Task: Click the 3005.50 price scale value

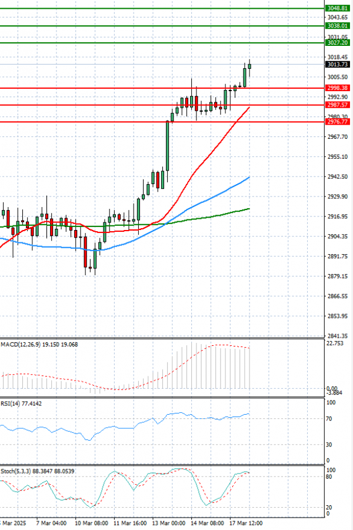Action: tap(338, 77)
